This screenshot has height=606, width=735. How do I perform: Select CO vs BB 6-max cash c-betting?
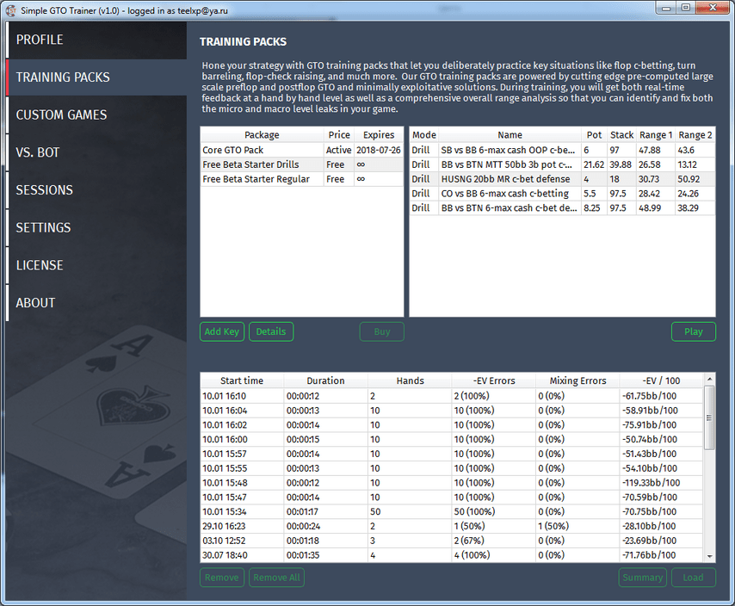pos(563,194)
